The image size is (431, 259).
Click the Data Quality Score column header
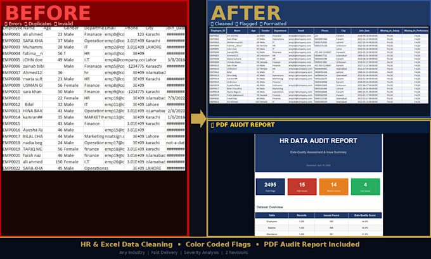[x=364, y=215]
